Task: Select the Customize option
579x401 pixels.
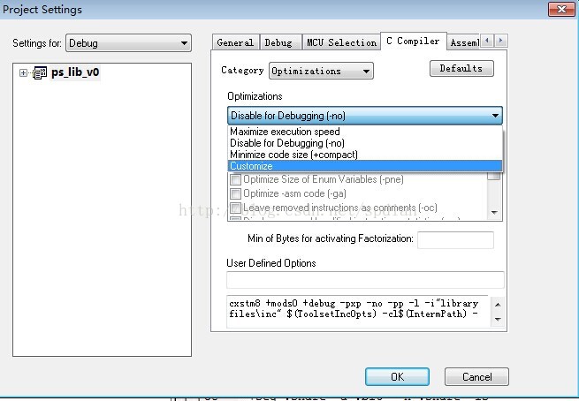Action: pyautogui.click(x=365, y=166)
